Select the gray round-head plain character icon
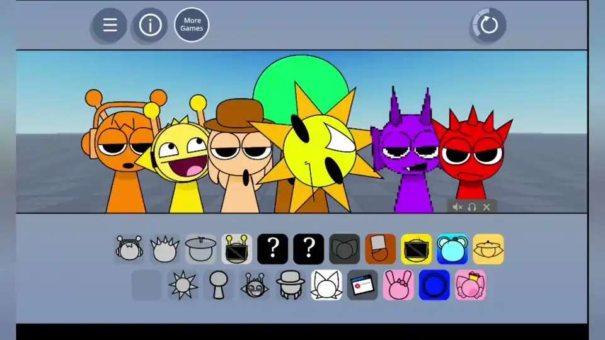The height and width of the screenshot is (340, 605). click(219, 285)
